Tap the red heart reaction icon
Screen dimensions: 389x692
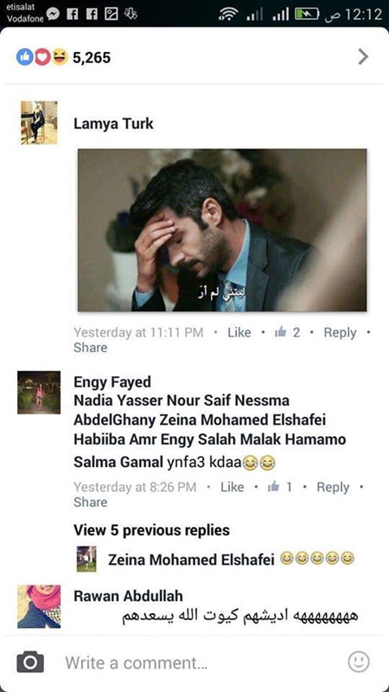(x=42, y=57)
